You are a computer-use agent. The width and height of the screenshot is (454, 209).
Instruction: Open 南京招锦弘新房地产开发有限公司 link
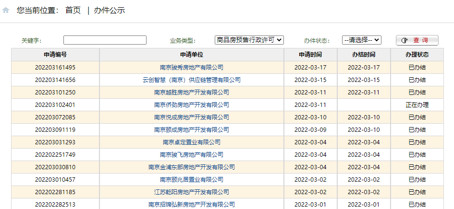[192, 204]
